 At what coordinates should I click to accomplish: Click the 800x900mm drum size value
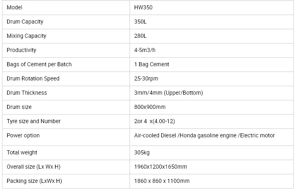[x=149, y=107]
